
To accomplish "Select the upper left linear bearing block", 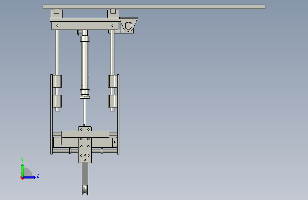I will pos(57,81).
